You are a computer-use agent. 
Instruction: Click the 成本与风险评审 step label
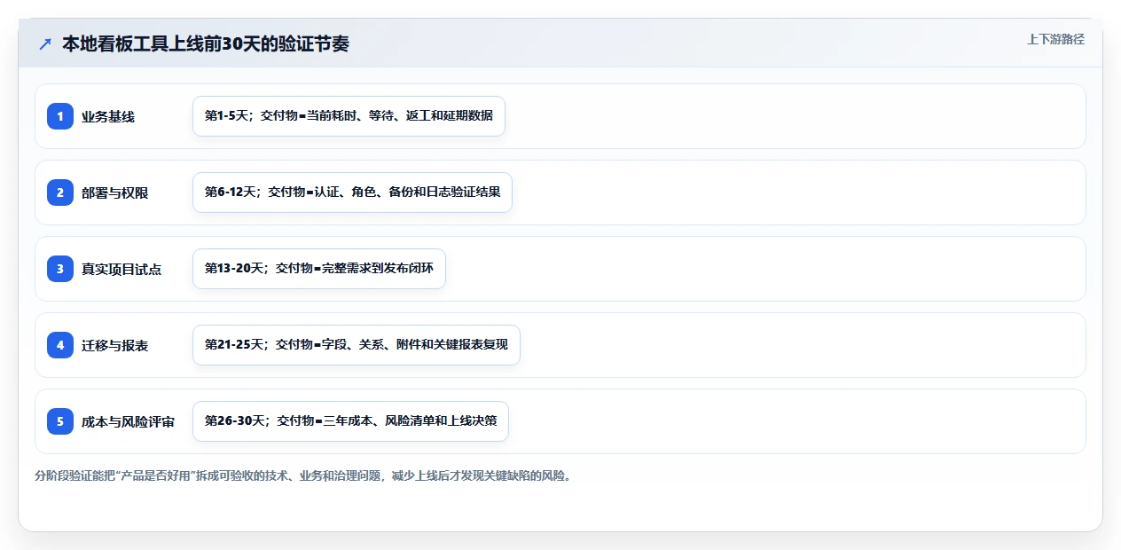point(128,421)
